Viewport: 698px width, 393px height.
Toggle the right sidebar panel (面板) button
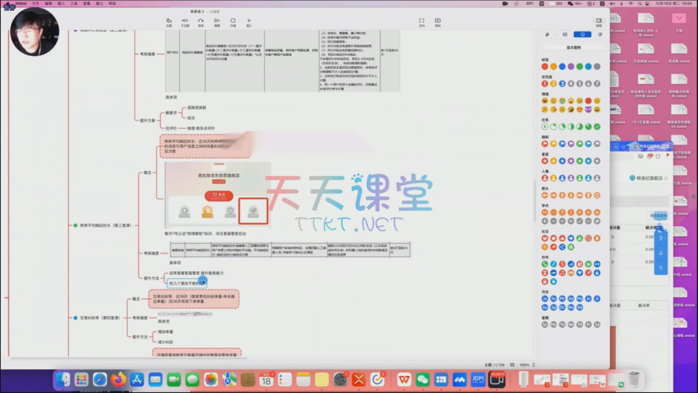598,21
